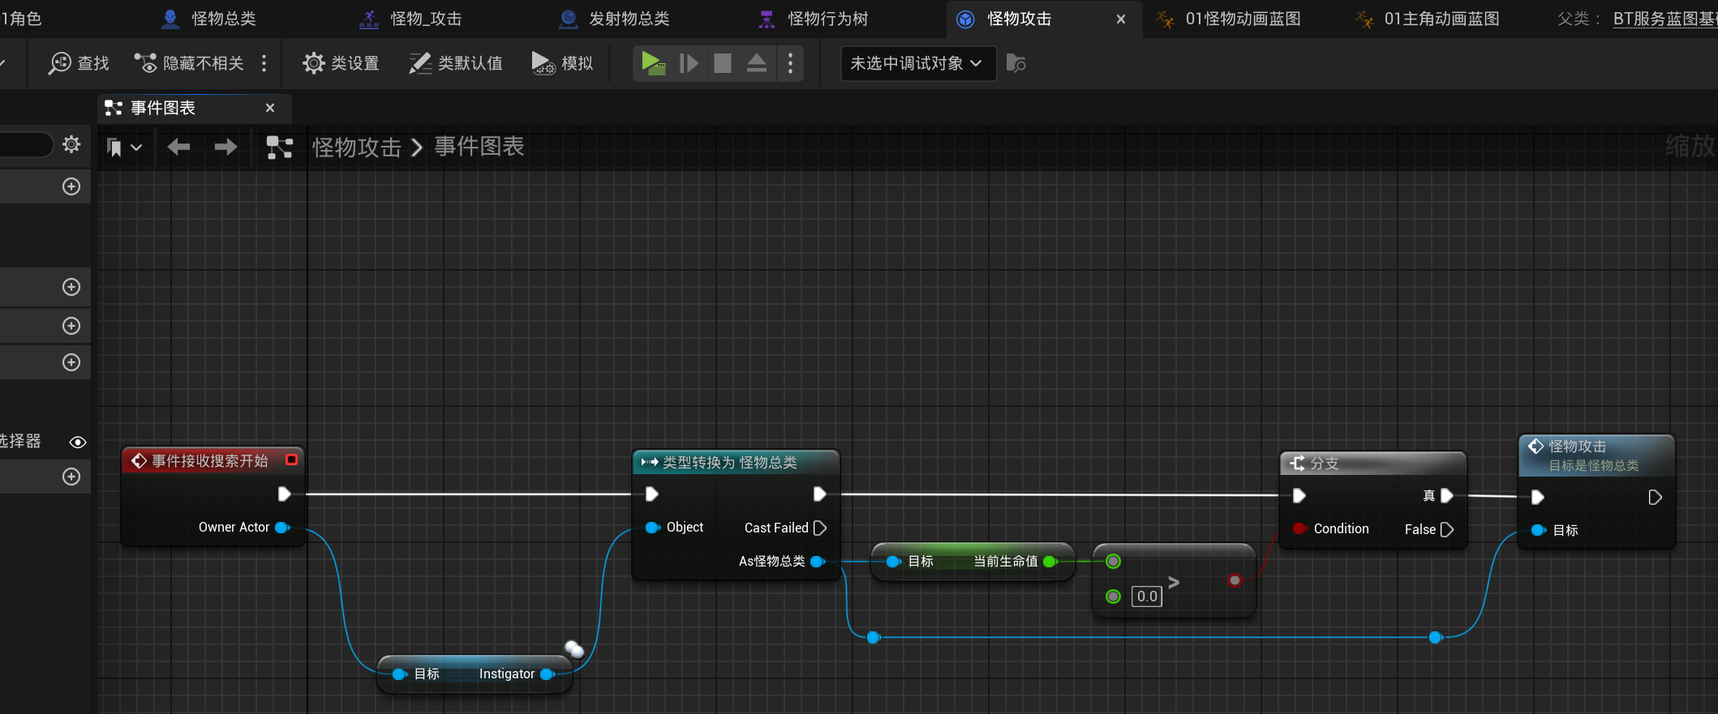Navigate back with the left arrow
This screenshot has height=714, width=1718.
178,147
